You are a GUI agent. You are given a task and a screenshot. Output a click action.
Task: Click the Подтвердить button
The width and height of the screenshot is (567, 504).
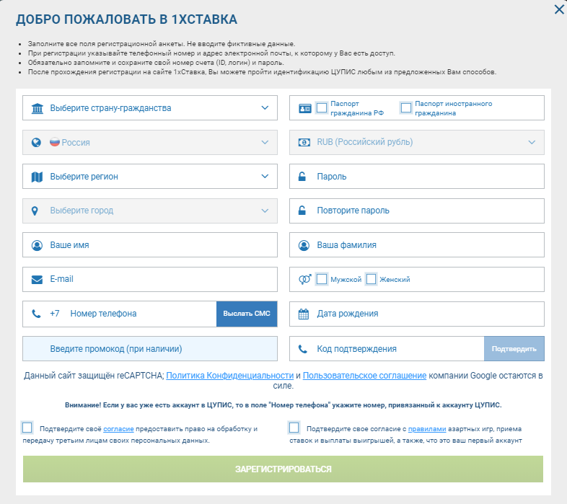pyautogui.click(x=514, y=349)
